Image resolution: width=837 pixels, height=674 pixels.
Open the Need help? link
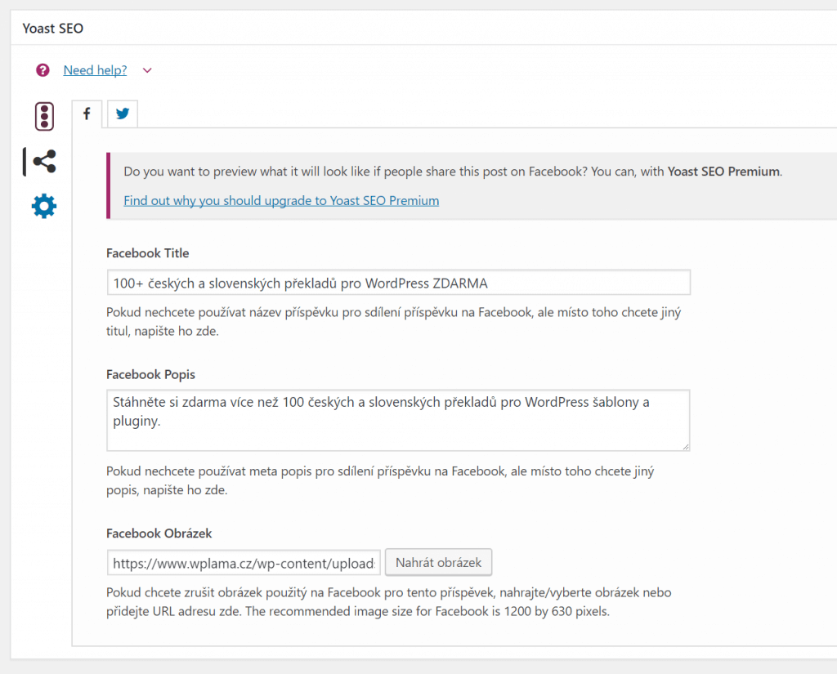click(95, 70)
